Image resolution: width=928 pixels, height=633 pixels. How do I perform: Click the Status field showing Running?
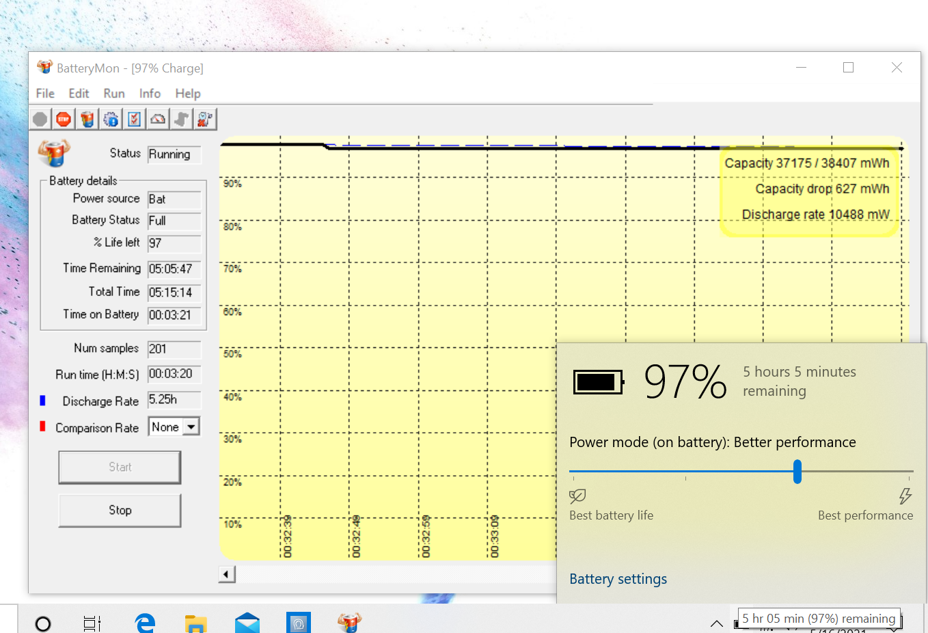[174, 154]
